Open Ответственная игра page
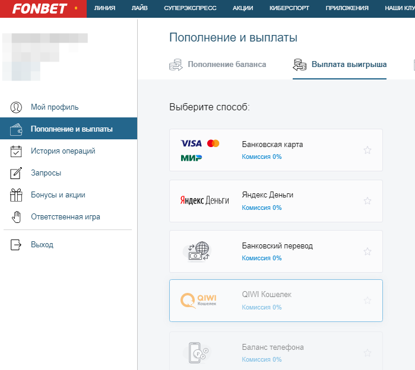The image size is (415, 370). 66,216
